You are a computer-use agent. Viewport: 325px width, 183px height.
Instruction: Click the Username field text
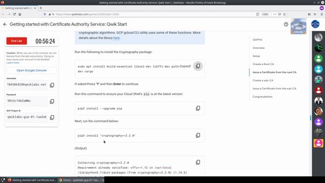(26, 85)
